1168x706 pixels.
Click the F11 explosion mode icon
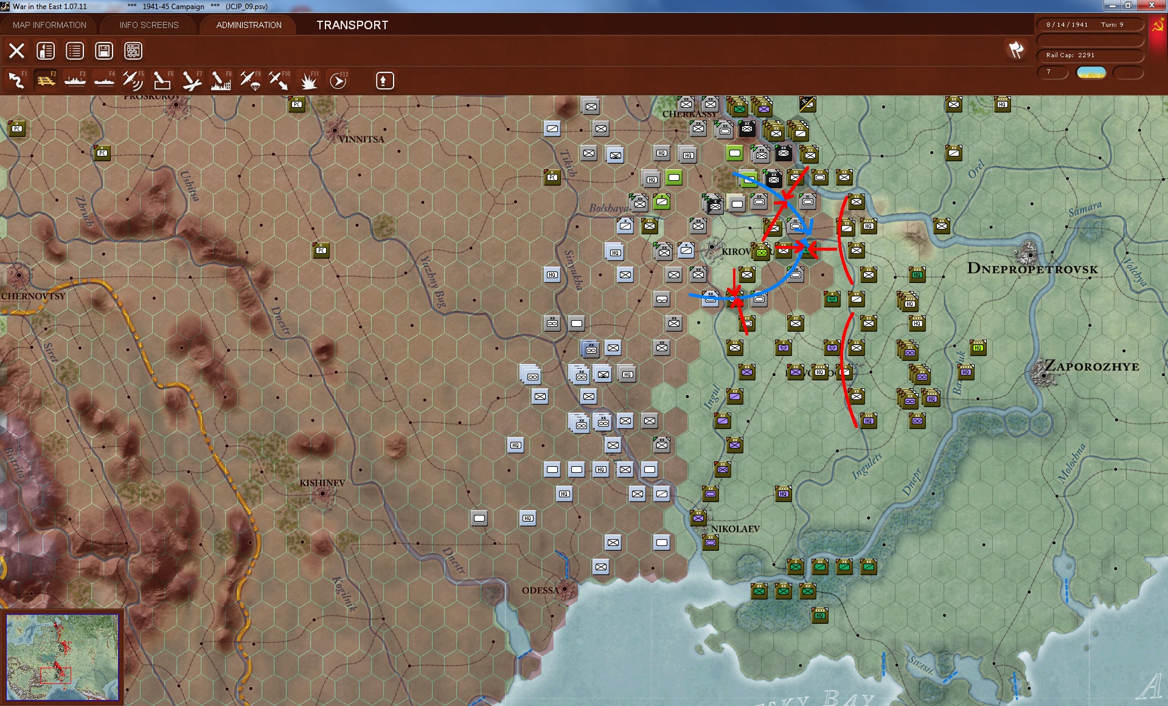(308, 80)
